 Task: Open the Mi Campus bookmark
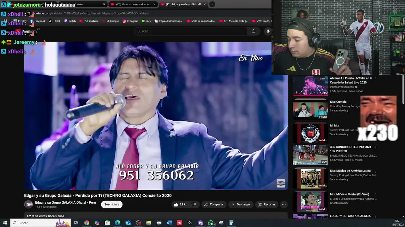click(111, 21)
